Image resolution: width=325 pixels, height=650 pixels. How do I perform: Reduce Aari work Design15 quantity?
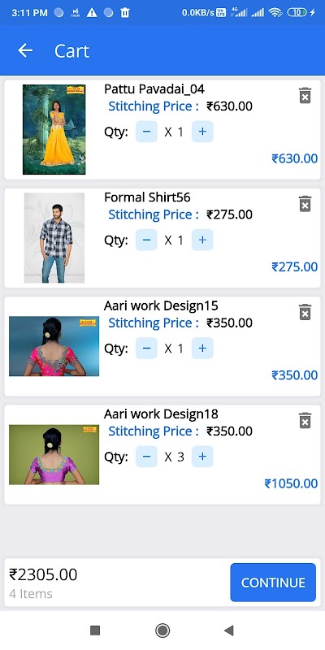147,349
